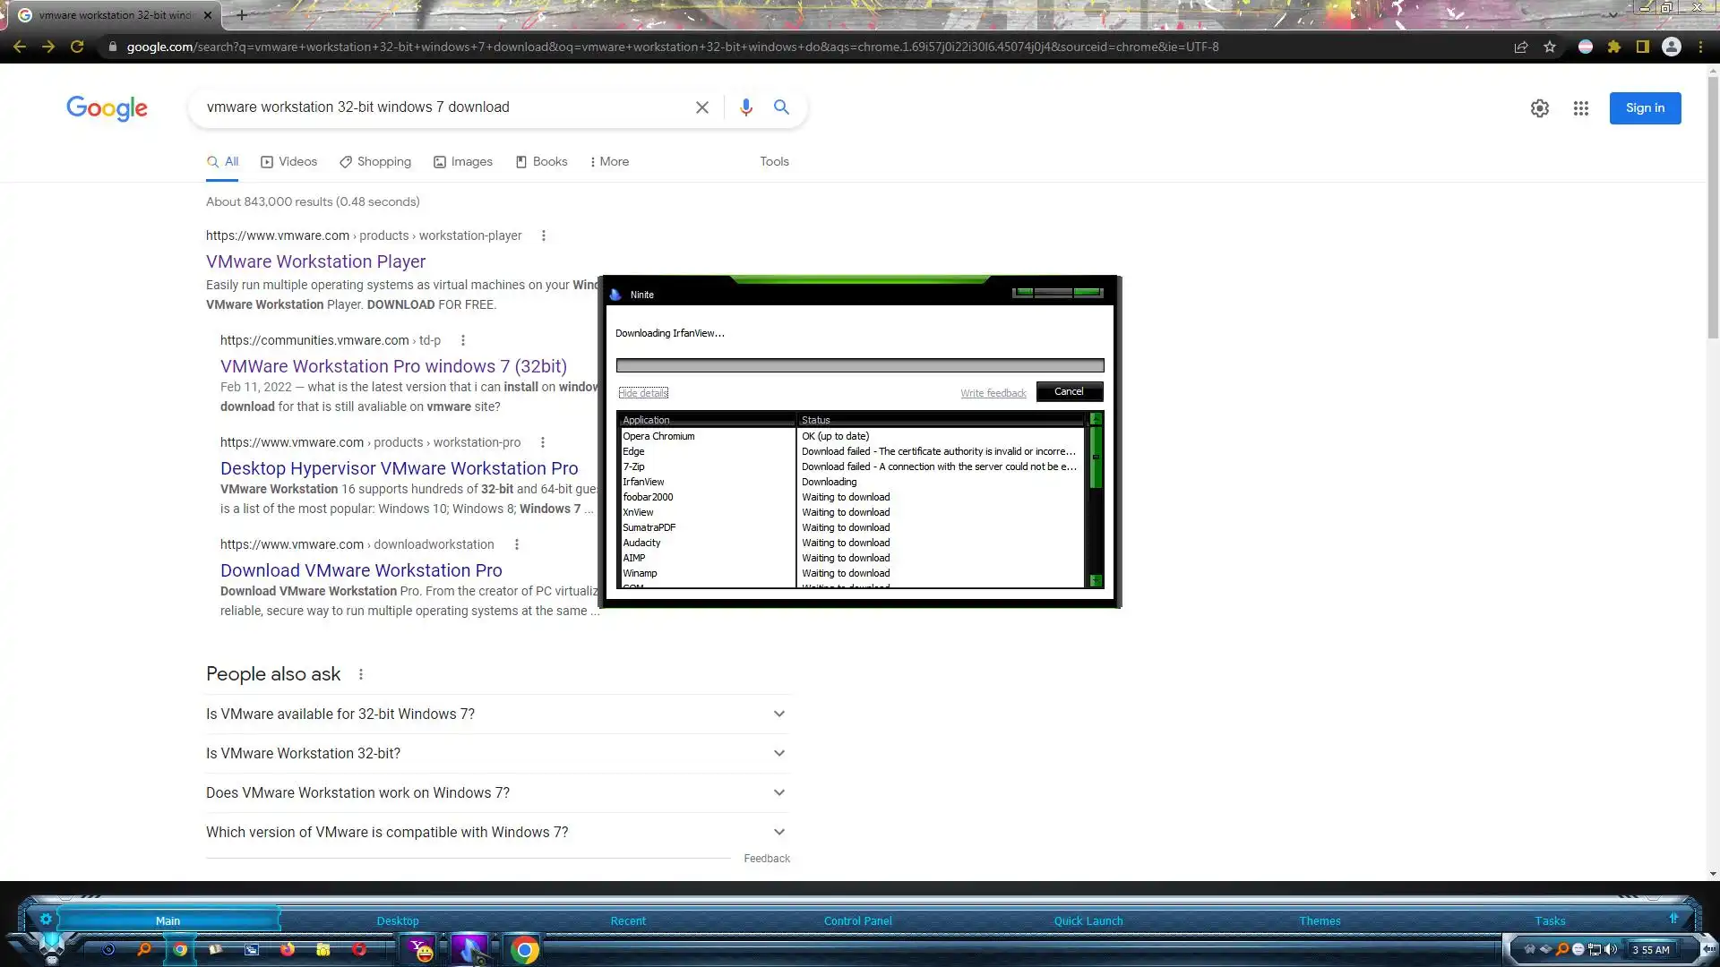The height and width of the screenshot is (967, 1720).
Task: Click the magnifier search icon in search box
Action: (781, 107)
